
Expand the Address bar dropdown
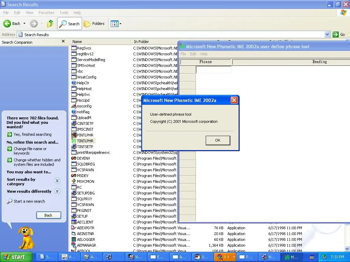pyautogui.click(x=327, y=34)
